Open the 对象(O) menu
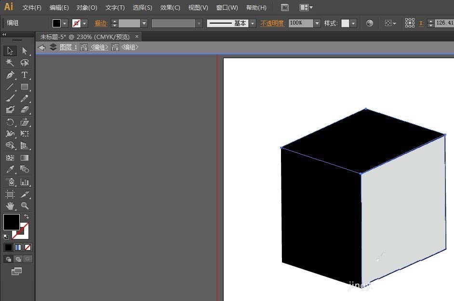 coord(87,8)
